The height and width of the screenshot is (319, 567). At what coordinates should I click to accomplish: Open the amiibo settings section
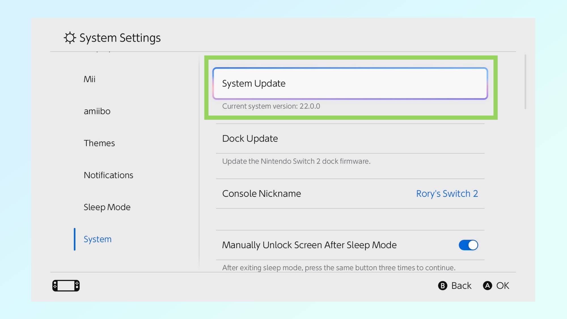[x=97, y=111]
